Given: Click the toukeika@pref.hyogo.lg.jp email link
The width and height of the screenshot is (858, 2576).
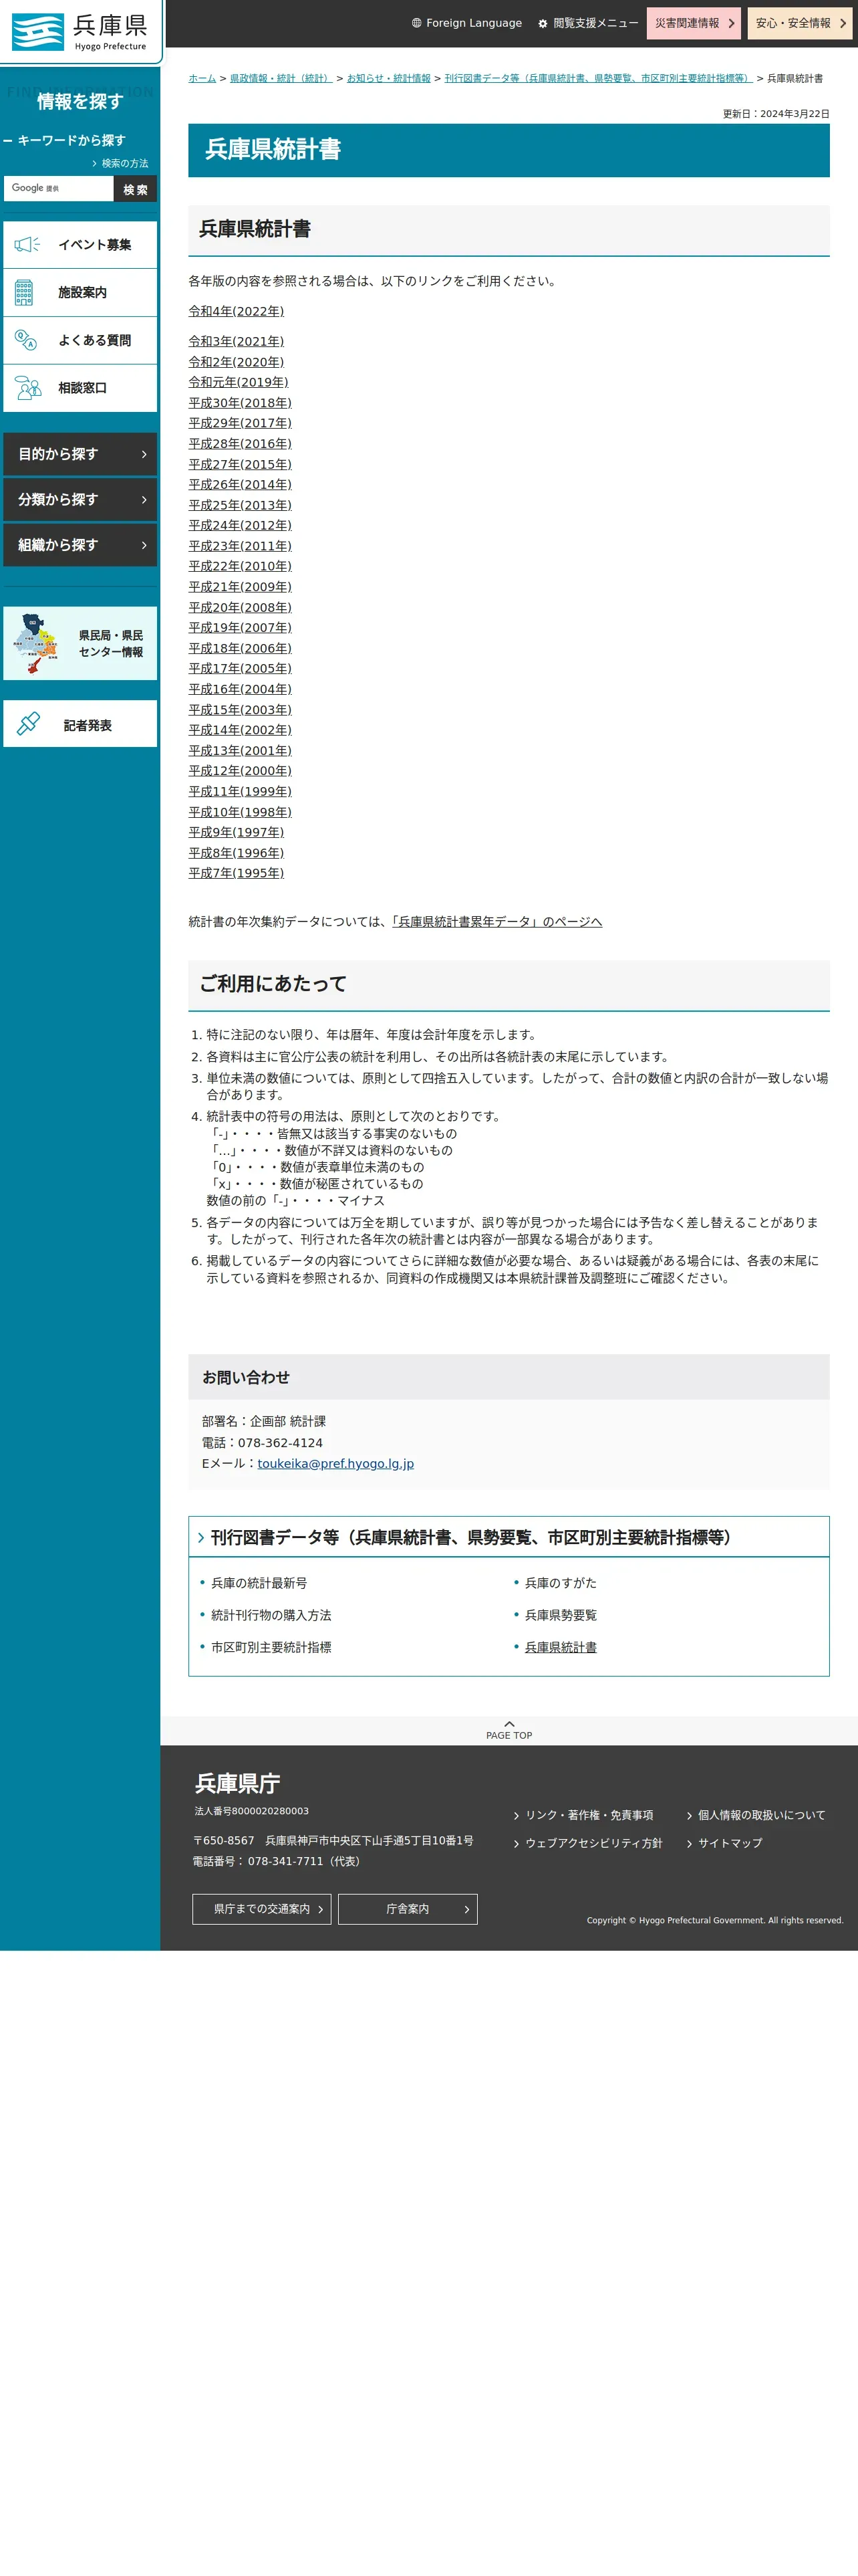Looking at the screenshot, I should [335, 1463].
